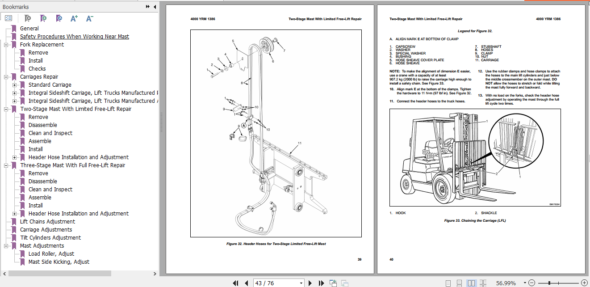Click the zoom out minus icon
The image size is (590, 287).
pyautogui.click(x=531, y=283)
